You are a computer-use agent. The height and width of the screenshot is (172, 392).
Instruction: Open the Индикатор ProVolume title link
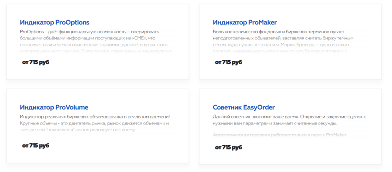click(54, 107)
